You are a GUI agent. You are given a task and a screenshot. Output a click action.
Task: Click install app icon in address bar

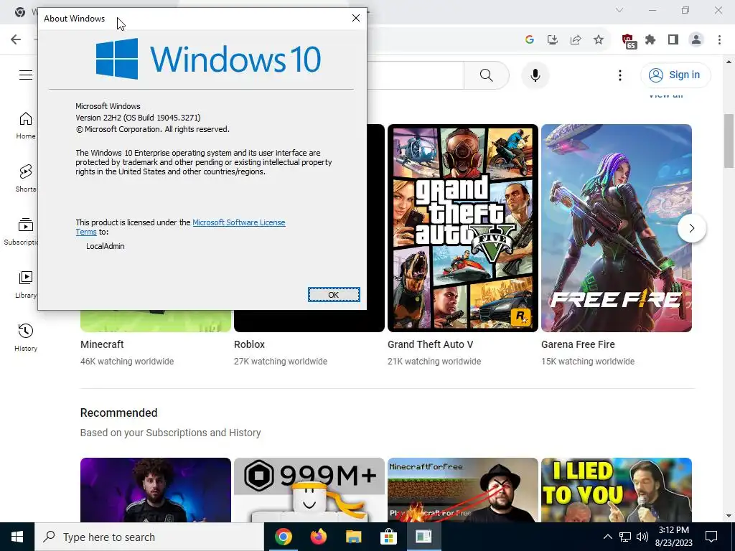[553, 40]
